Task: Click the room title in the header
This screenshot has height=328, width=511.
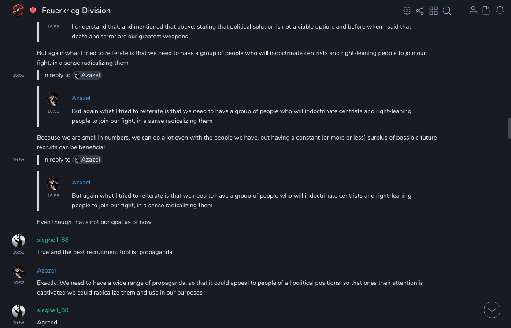Action: click(x=76, y=11)
